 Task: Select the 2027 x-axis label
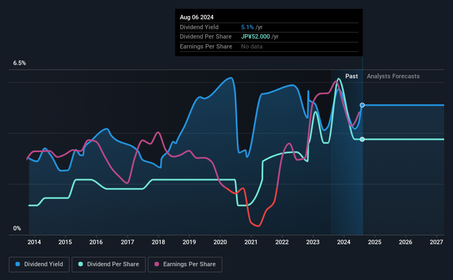point(436,242)
